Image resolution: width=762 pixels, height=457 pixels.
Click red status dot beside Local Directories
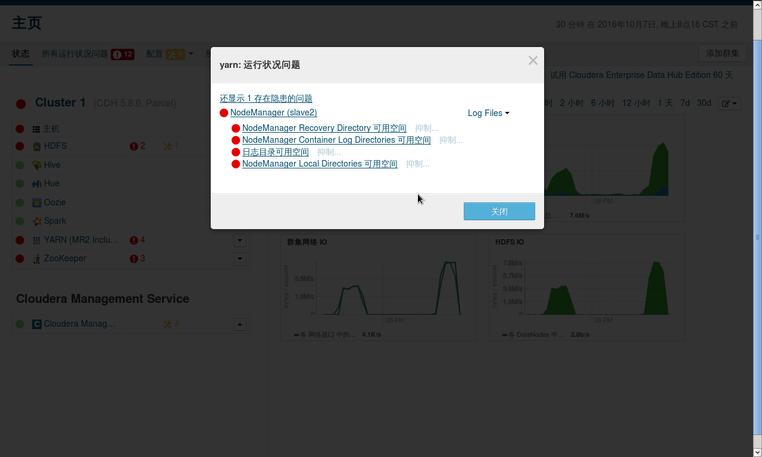(236, 164)
